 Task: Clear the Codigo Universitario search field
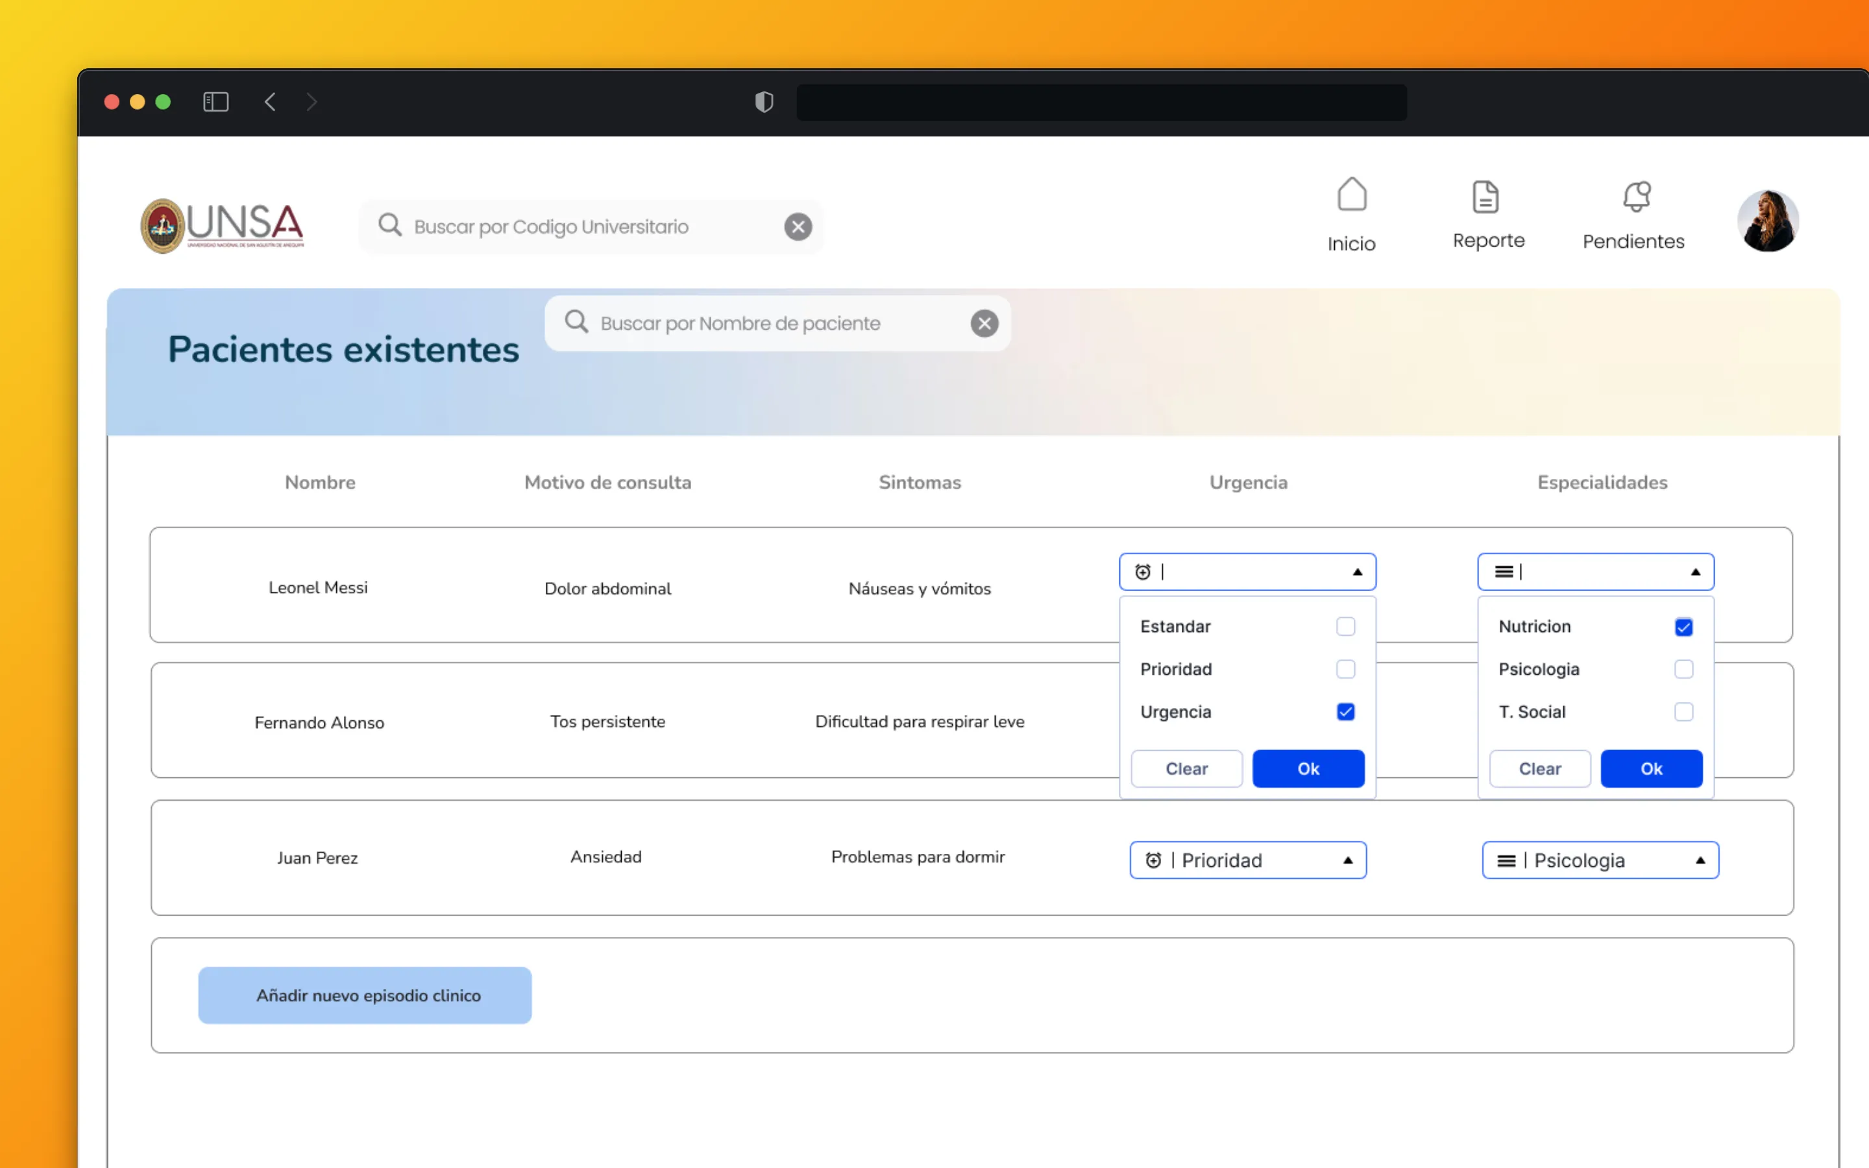(798, 226)
